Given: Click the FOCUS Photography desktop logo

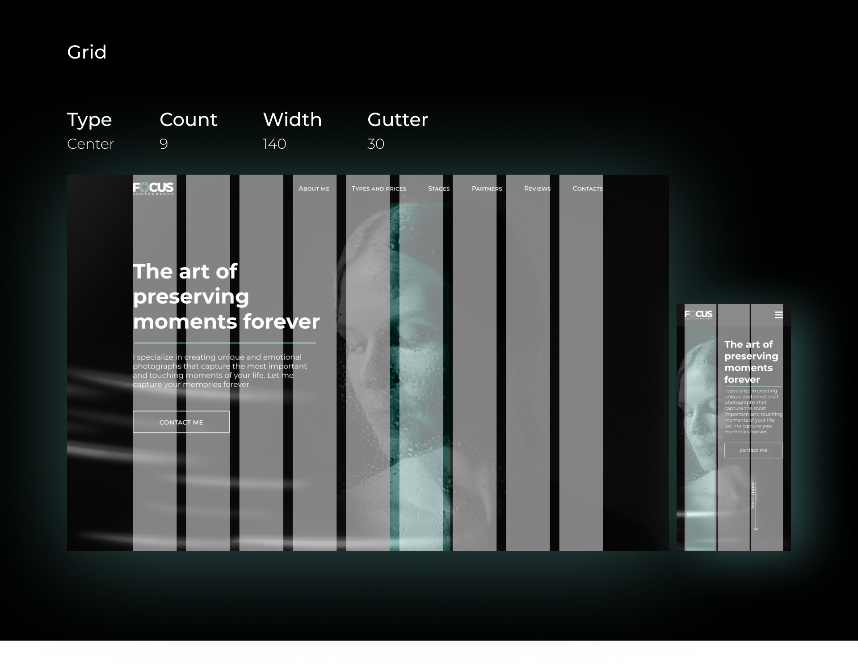Looking at the screenshot, I should click(x=153, y=189).
